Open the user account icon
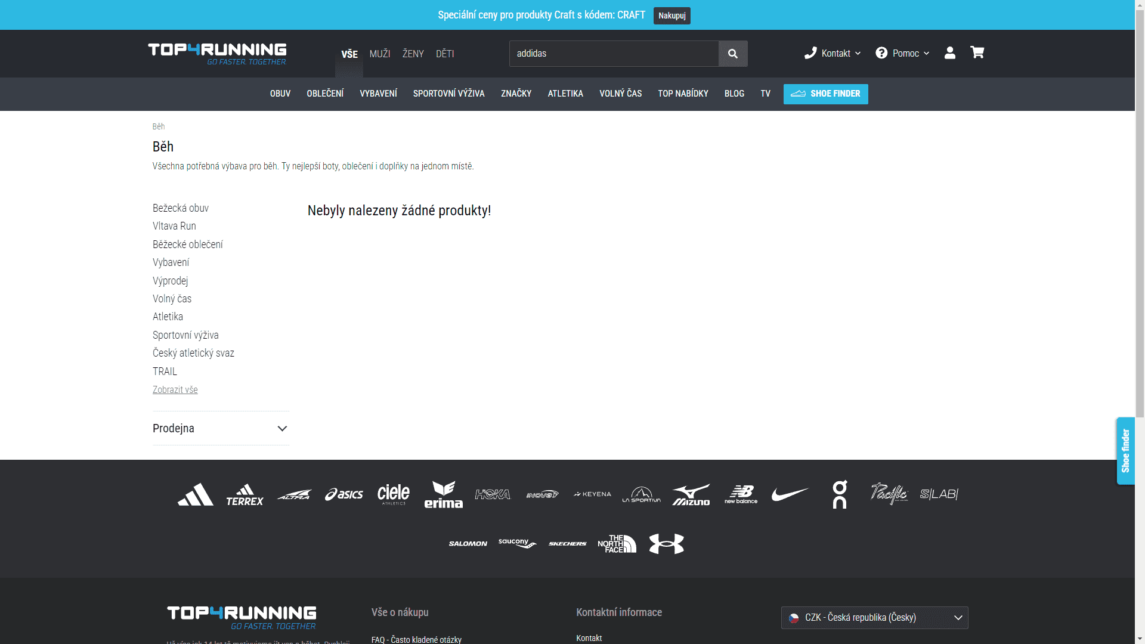Screen dimensions: 1145x644 coord(950,53)
